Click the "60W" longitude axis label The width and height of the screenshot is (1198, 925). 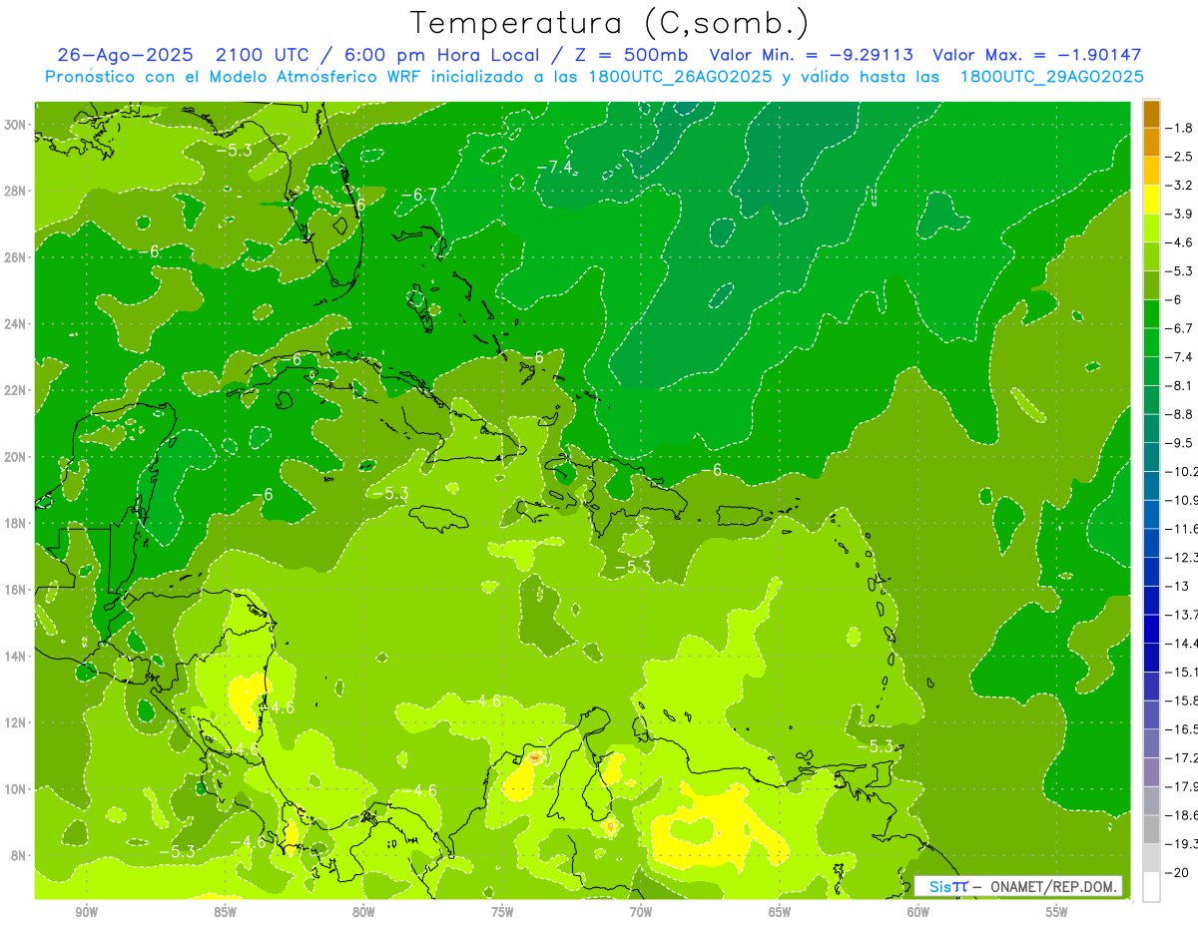918,911
